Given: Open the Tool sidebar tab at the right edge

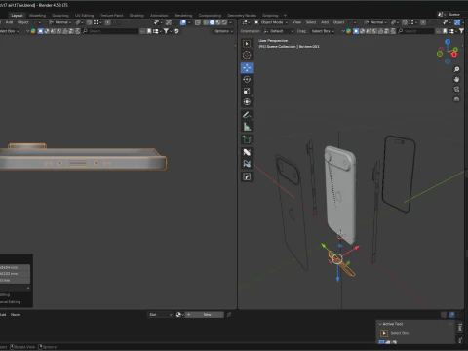Looking at the screenshot, I should (x=460, y=328).
